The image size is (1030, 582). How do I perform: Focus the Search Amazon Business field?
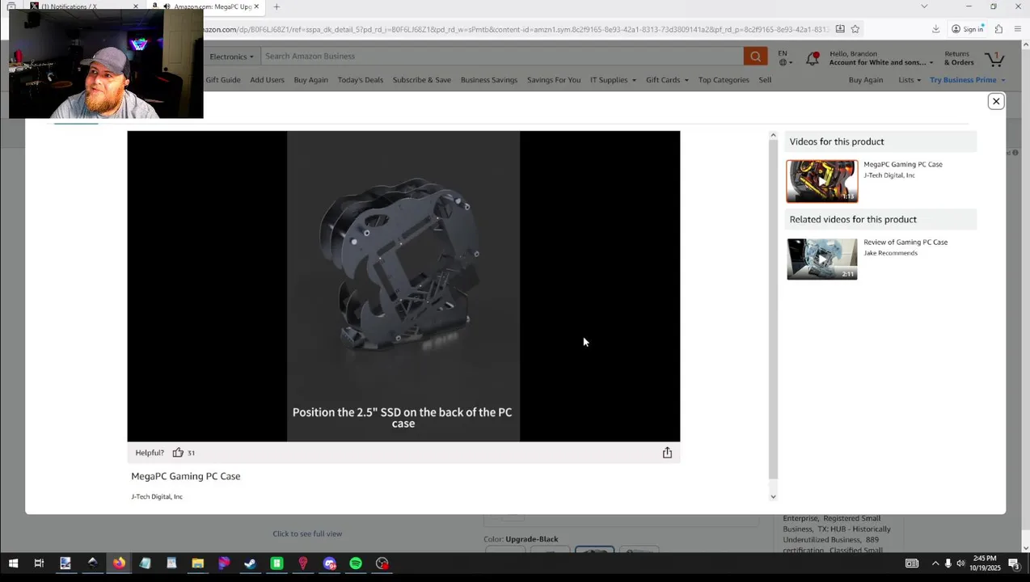(x=501, y=56)
